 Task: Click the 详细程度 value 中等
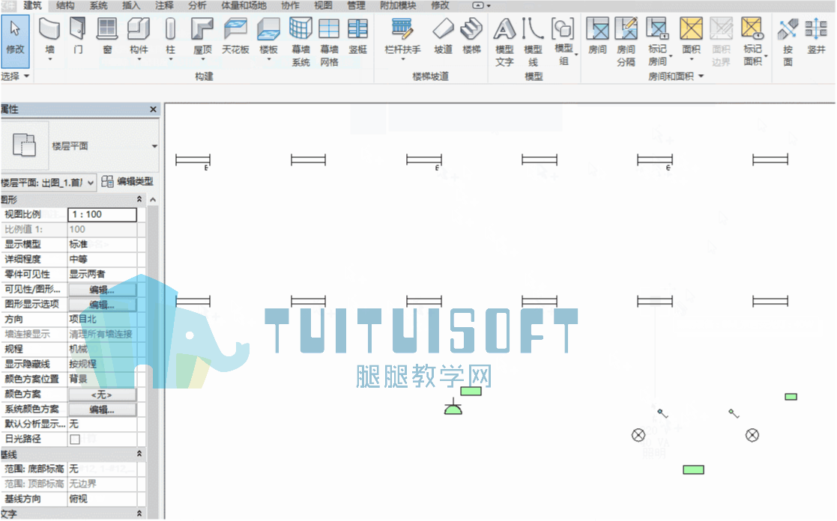(102, 260)
